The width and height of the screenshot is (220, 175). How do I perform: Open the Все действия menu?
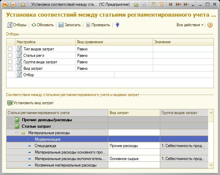tap(190, 25)
